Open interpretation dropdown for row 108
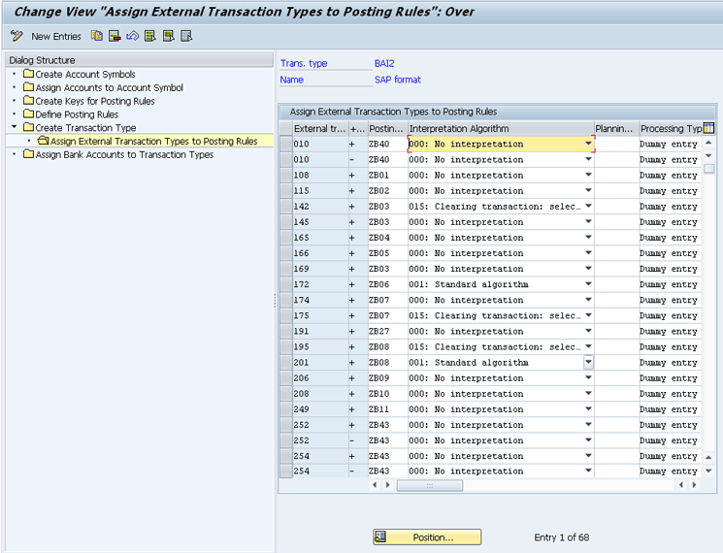 [588, 175]
